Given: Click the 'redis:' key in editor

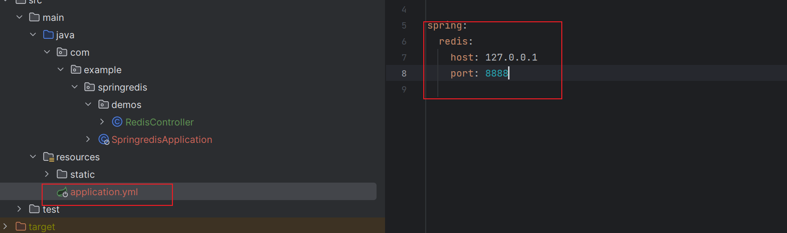Looking at the screenshot, I should (456, 42).
